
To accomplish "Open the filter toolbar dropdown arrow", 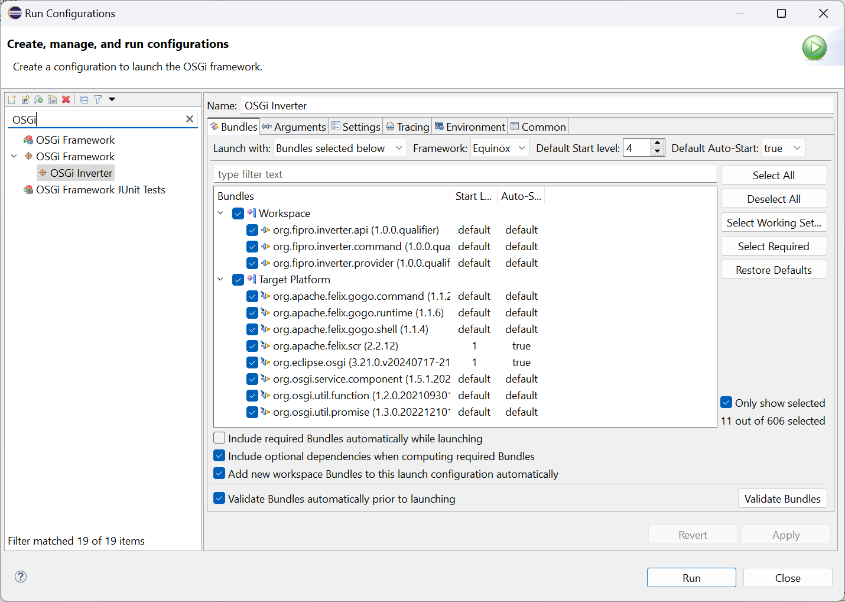I will (x=112, y=99).
